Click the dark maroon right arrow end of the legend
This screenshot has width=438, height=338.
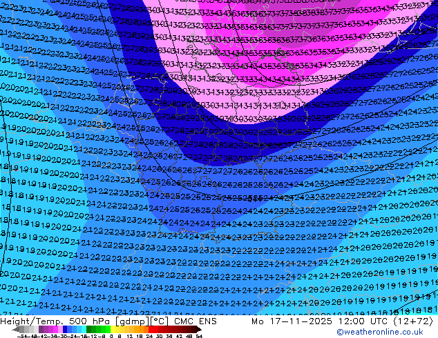(199, 329)
